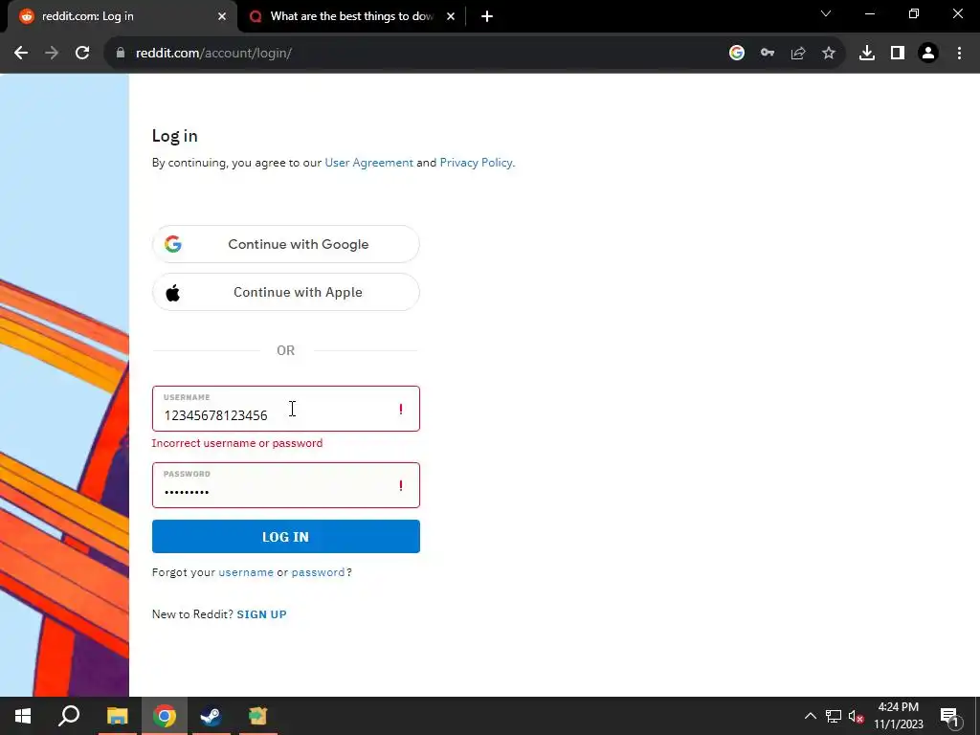Image resolution: width=980 pixels, height=735 pixels.
Task: Open saved passwords key icon
Action: [x=768, y=54]
